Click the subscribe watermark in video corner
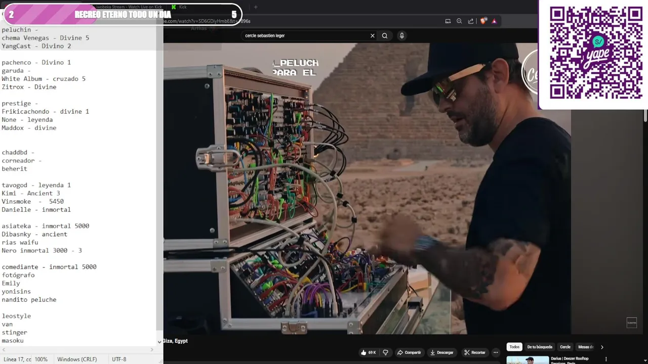 click(632, 323)
